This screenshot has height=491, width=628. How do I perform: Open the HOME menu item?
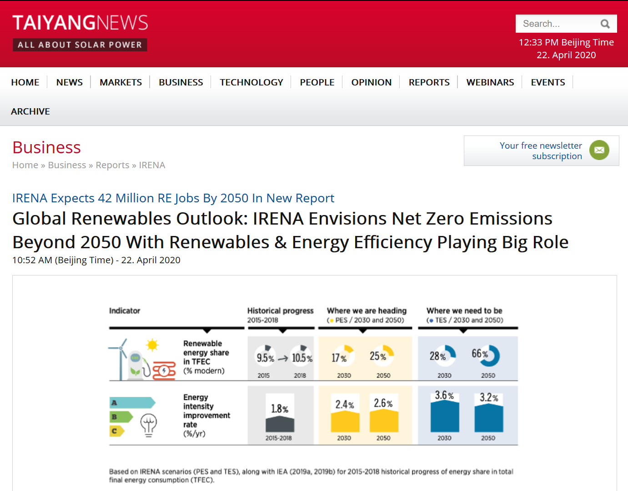pos(25,82)
